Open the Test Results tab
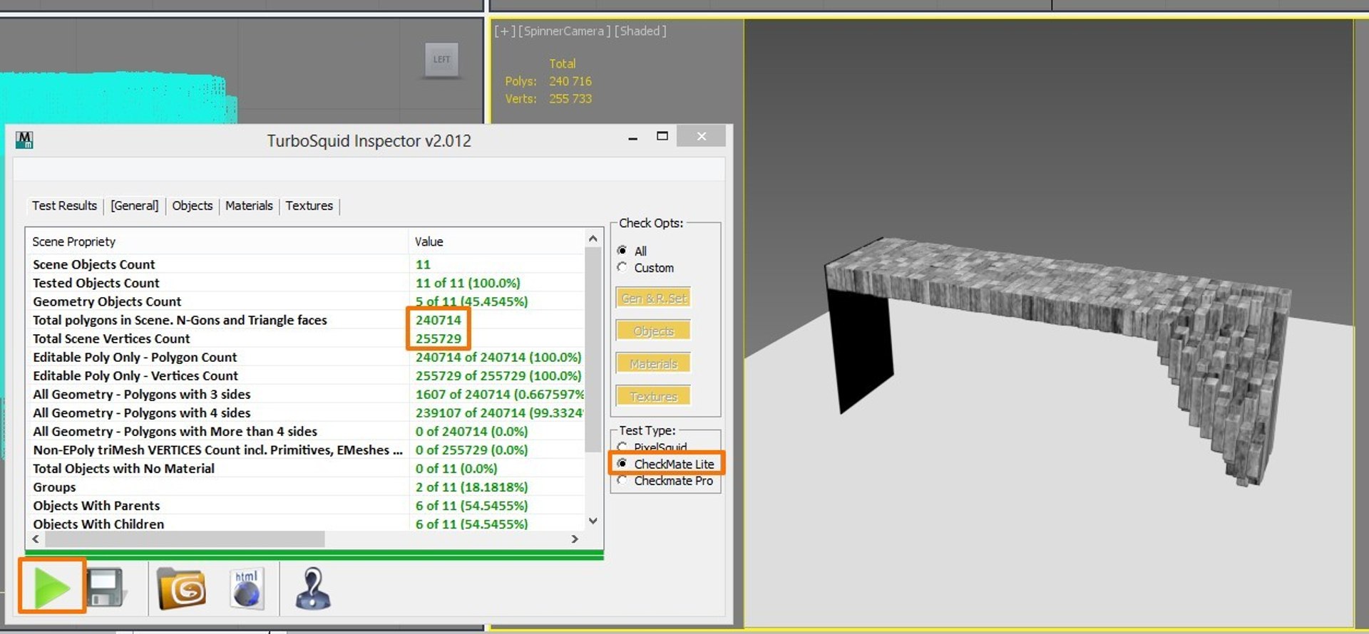Image resolution: width=1369 pixels, height=634 pixels. [64, 206]
